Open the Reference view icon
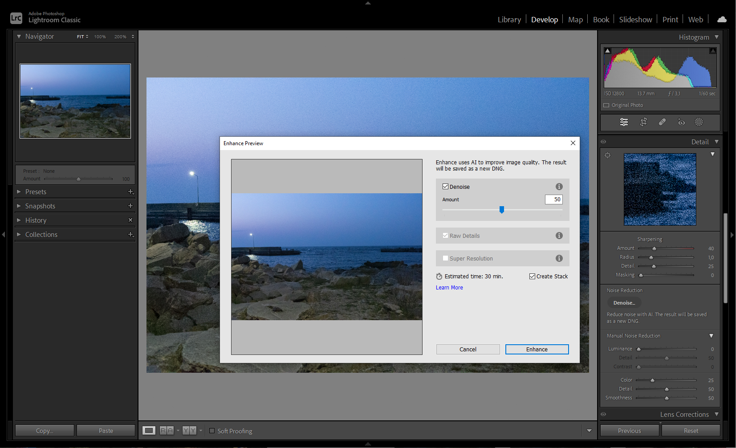 [x=167, y=430]
